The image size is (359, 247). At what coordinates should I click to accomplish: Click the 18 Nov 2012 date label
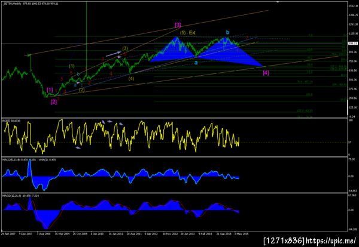170,233
